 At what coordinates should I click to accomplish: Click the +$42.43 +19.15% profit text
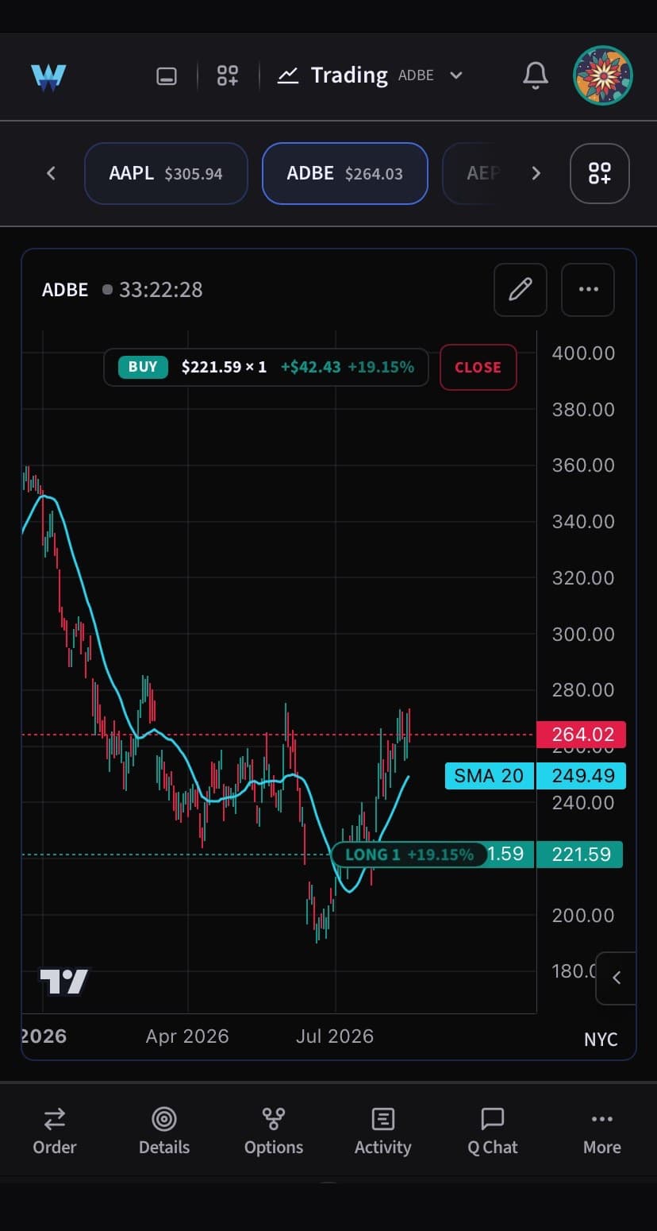(x=348, y=367)
